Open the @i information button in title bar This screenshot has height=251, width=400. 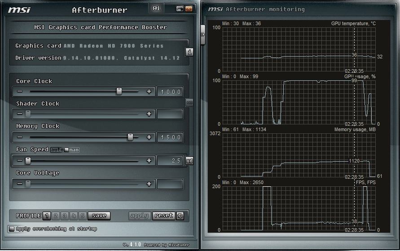point(156,9)
